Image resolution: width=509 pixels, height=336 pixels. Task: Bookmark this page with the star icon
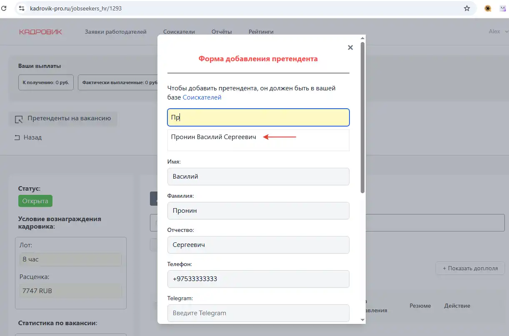point(467,8)
